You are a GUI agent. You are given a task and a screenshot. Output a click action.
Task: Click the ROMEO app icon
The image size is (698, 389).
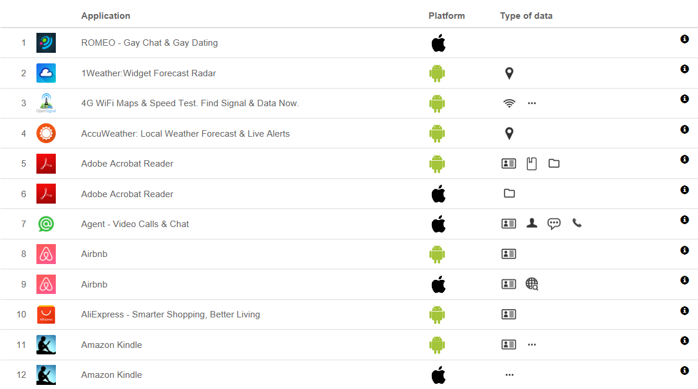(46, 43)
